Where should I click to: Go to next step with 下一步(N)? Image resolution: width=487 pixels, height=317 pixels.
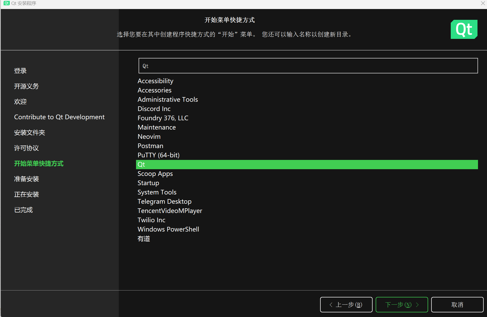click(x=402, y=305)
